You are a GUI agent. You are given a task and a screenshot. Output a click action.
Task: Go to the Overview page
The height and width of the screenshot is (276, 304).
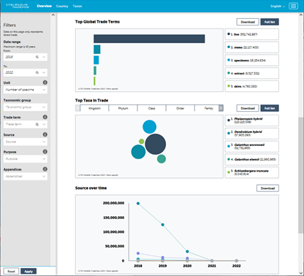(x=44, y=6)
